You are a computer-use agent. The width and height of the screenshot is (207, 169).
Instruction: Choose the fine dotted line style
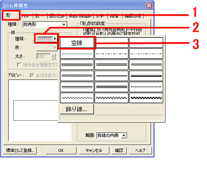click(77, 54)
